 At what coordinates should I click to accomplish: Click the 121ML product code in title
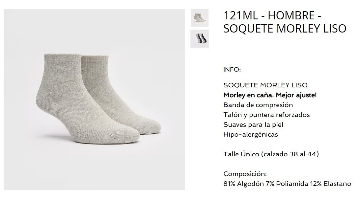pos(241,15)
